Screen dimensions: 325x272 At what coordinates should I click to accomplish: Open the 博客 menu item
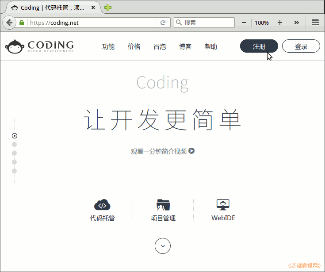pyautogui.click(x=185, y=46)
